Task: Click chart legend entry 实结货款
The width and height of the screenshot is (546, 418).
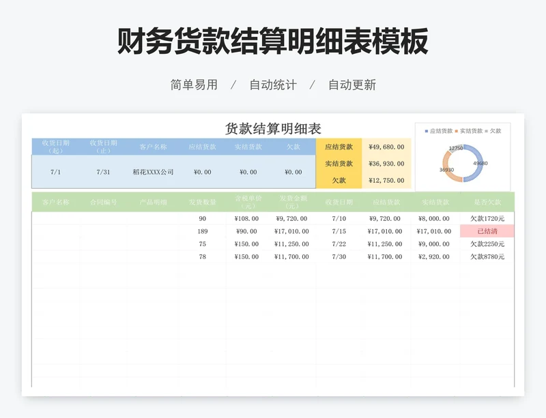Action: 469,131
